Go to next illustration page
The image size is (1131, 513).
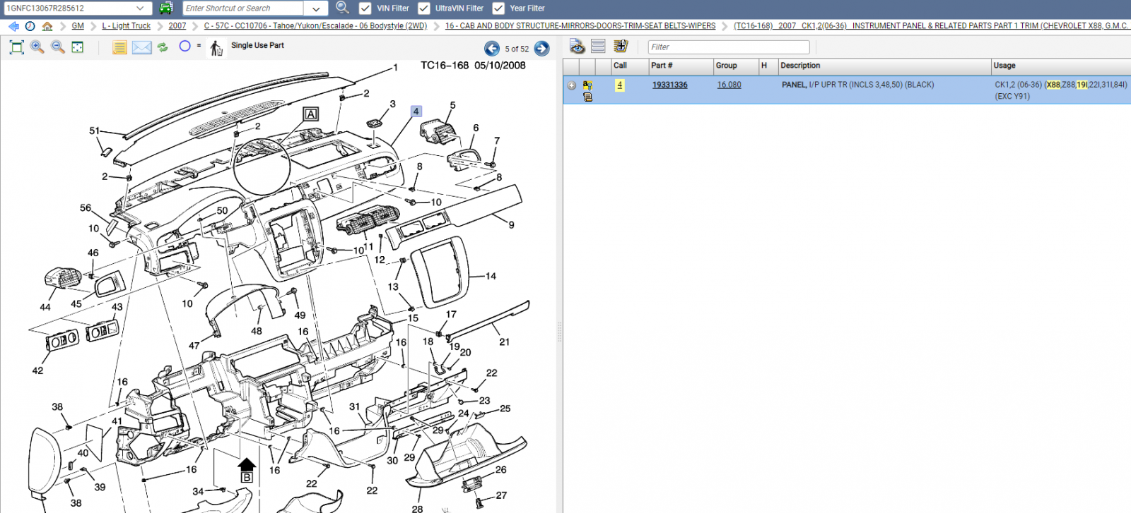(541, 49)
